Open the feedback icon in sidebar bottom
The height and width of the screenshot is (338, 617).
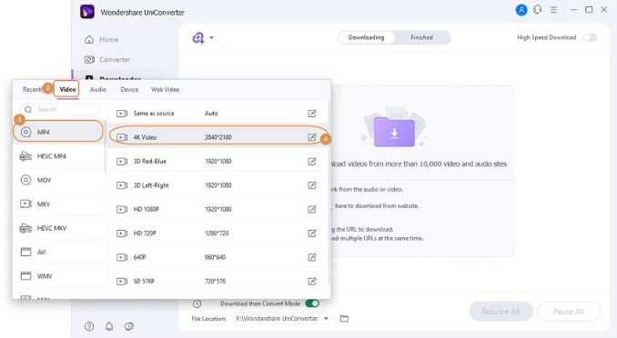pos(129,326)
